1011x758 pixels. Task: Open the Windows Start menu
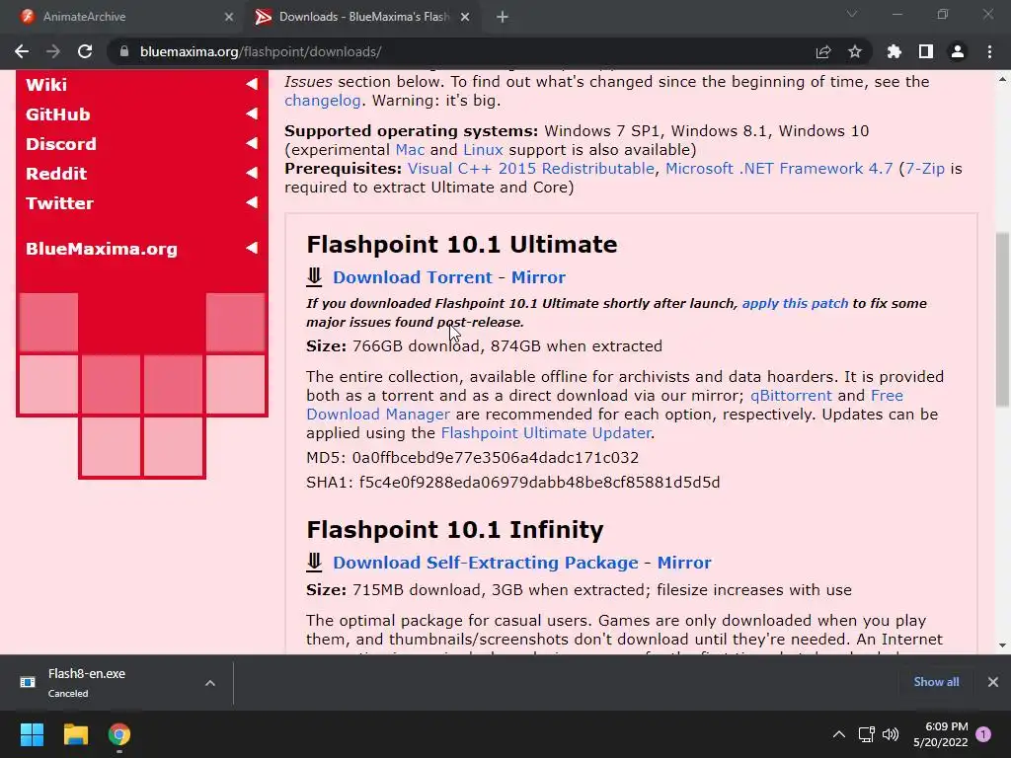pos(32,734)
